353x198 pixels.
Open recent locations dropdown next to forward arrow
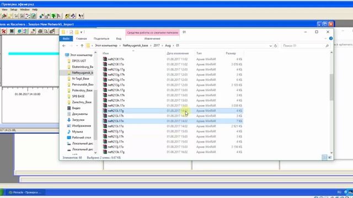tap(77, 46)
